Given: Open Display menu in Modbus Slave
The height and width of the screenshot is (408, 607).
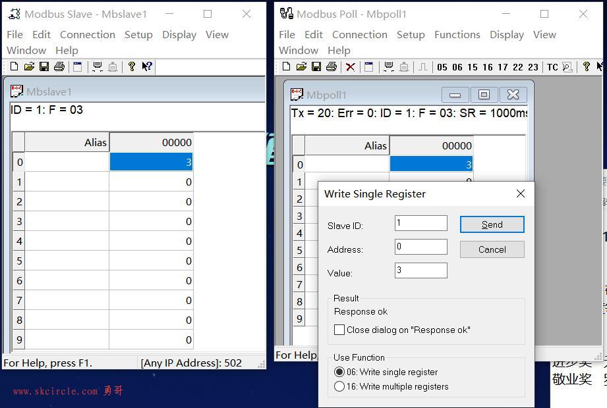Looking at the screenshot, I should pyautogui.click(x=179, y=35).
